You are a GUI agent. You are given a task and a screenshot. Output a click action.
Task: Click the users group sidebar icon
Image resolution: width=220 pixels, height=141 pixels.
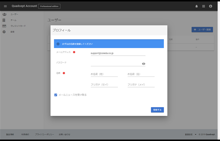(x=4, y=14)
